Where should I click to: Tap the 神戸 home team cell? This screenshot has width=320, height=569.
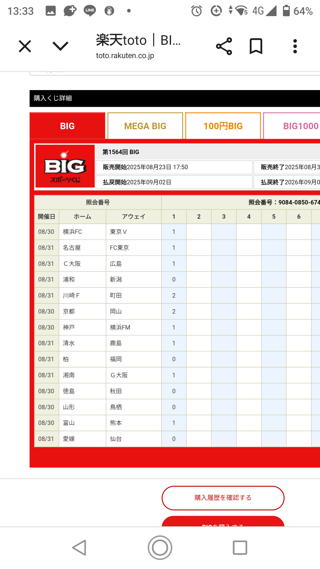82,327
